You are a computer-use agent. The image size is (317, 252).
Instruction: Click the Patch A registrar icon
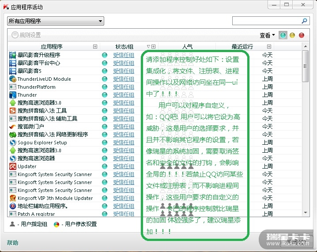[12, 214]
